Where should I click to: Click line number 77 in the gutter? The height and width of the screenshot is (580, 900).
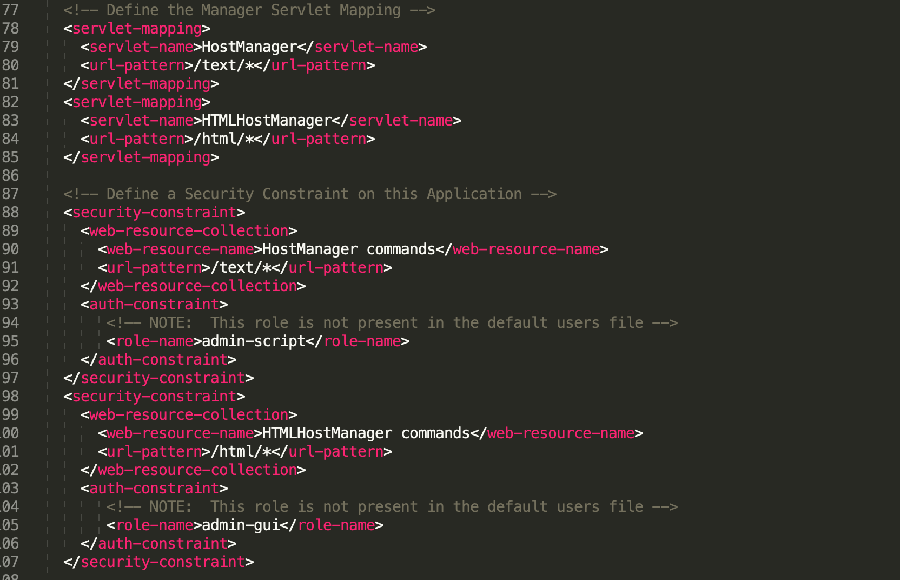10,10
